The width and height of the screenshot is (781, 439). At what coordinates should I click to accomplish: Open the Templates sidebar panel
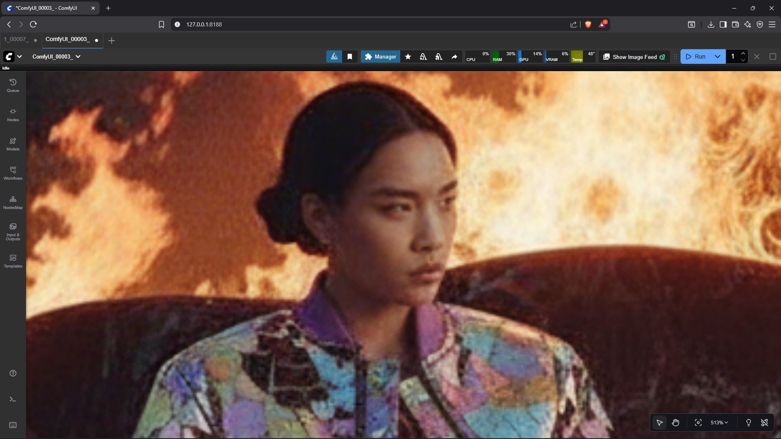tap(13, 261)
